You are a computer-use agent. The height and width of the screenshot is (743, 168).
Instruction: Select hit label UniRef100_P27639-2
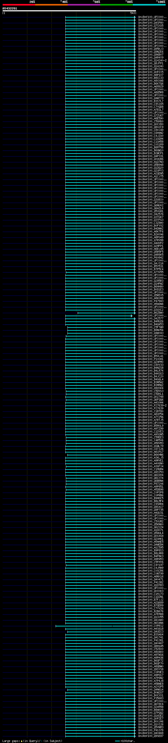[152, 406]
